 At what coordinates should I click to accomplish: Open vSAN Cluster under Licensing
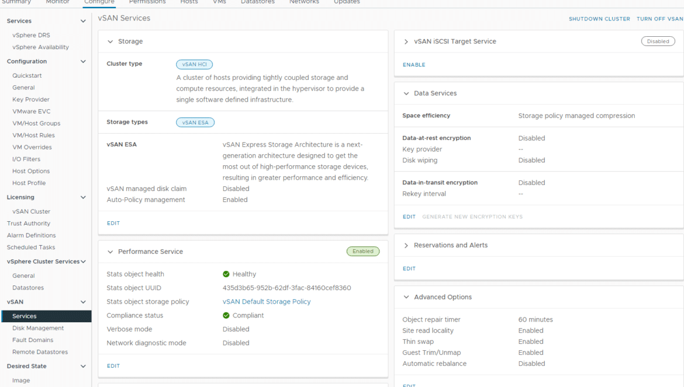[x=32, y=211]
